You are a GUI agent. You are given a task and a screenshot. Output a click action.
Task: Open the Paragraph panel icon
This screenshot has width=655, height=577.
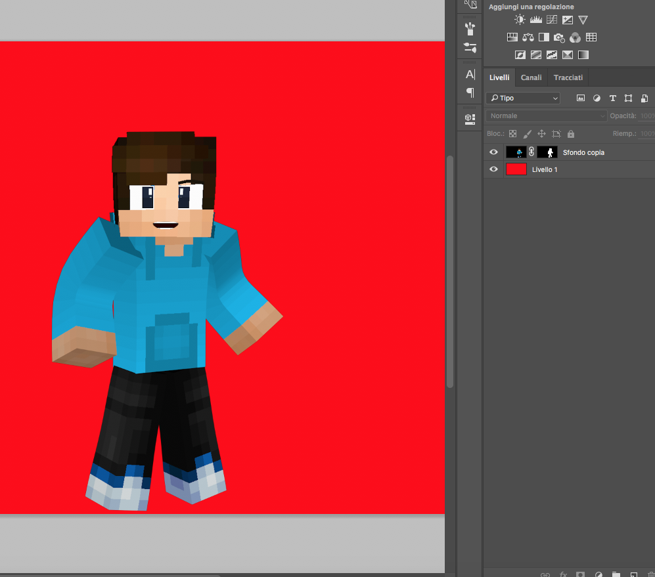click(x=470, y=93)
